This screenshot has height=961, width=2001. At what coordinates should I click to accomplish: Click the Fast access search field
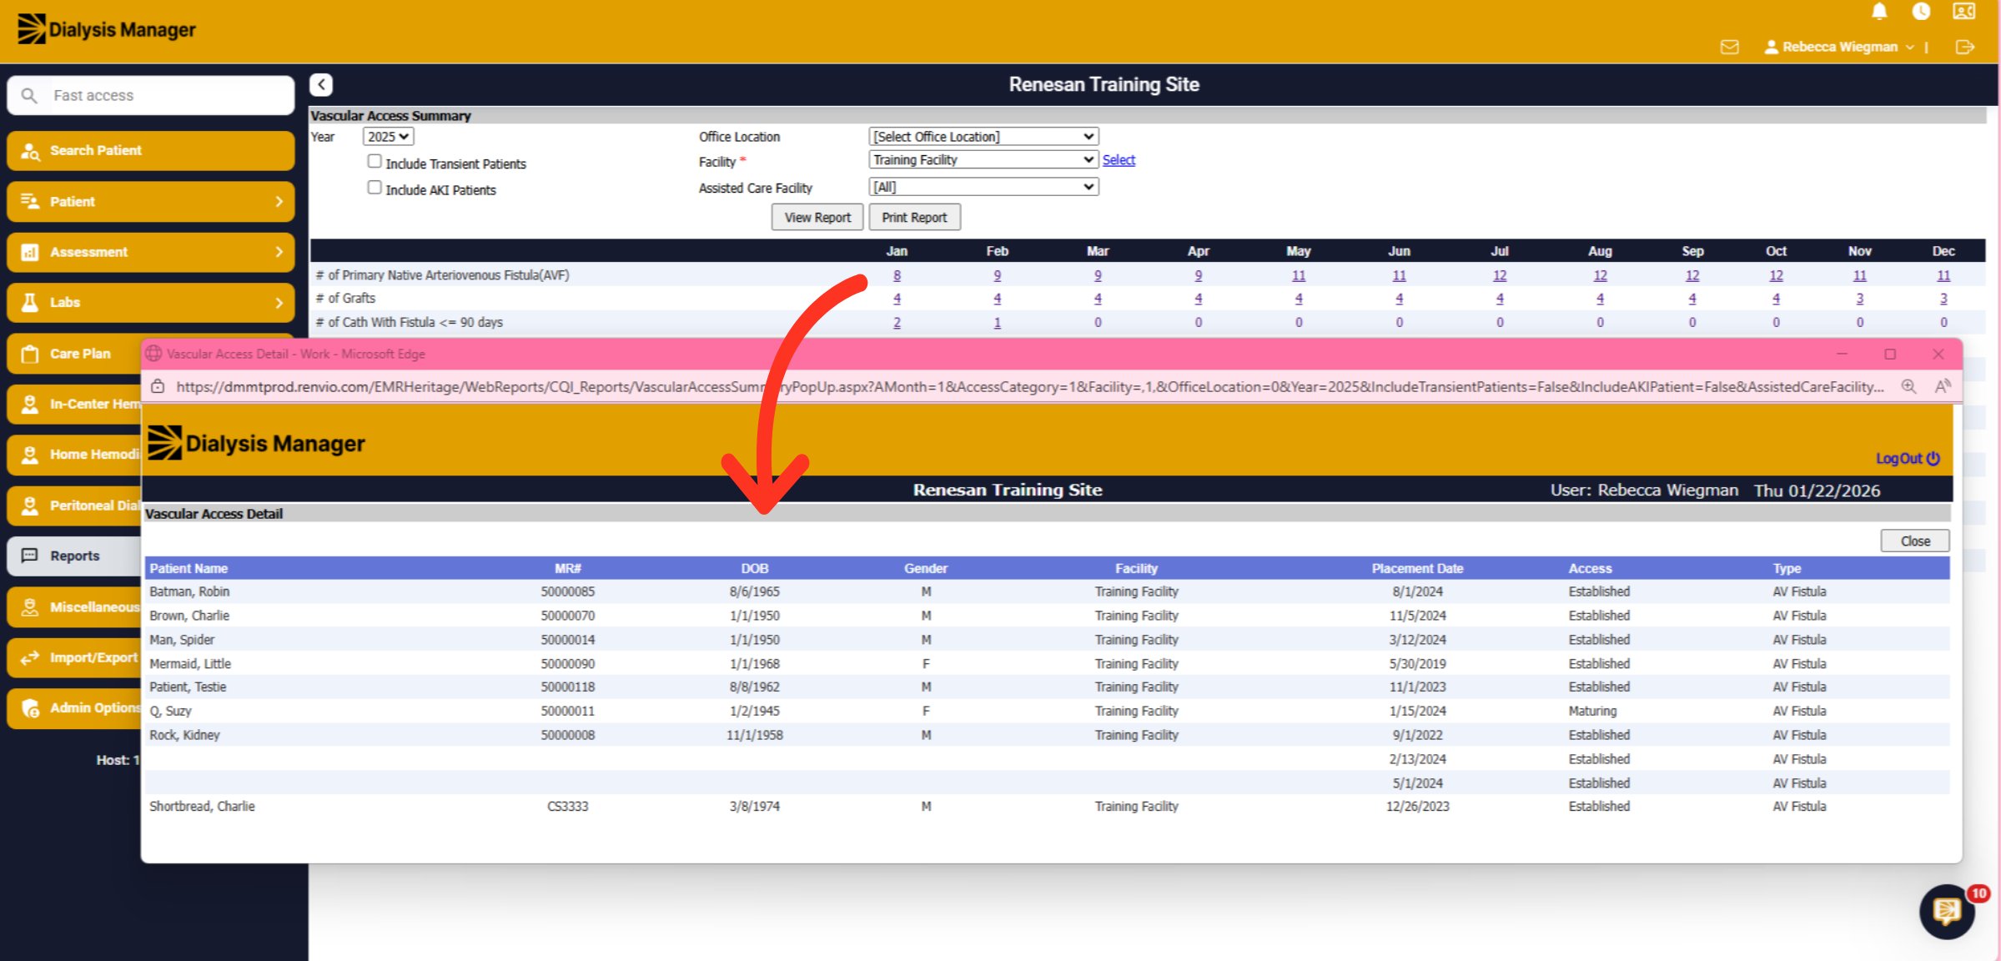(x=151, y=96)
